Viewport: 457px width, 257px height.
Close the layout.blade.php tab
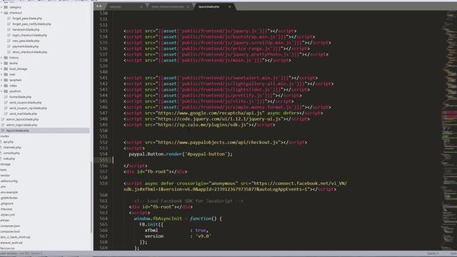(x=230, y=6)
